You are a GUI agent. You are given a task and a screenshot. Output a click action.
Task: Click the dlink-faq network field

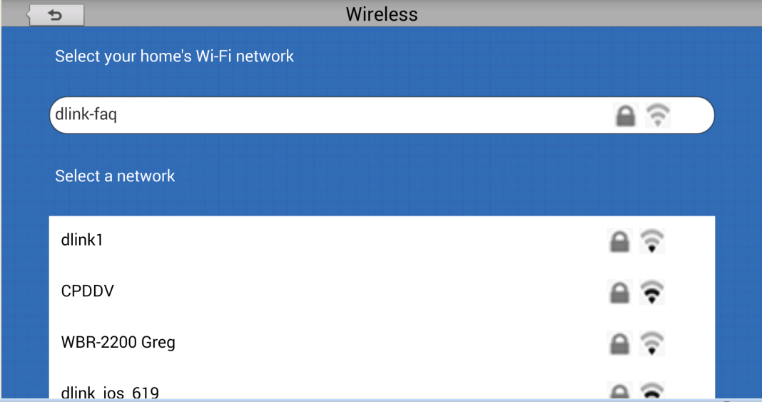tap(321, 115)
